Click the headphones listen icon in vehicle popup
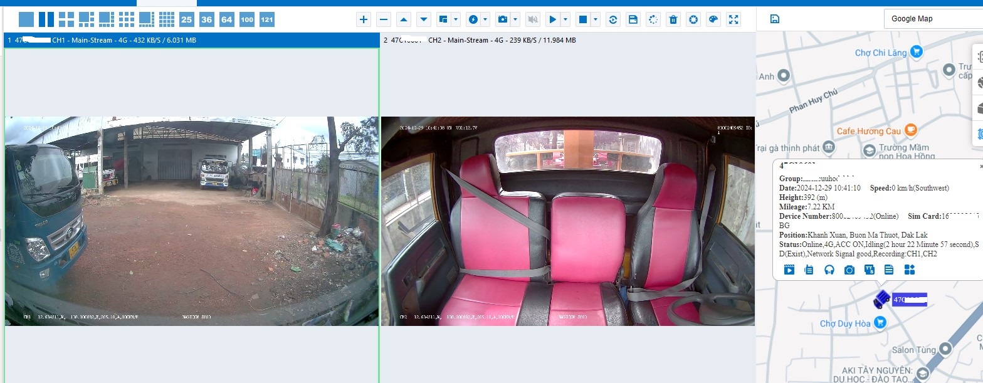 829,270
